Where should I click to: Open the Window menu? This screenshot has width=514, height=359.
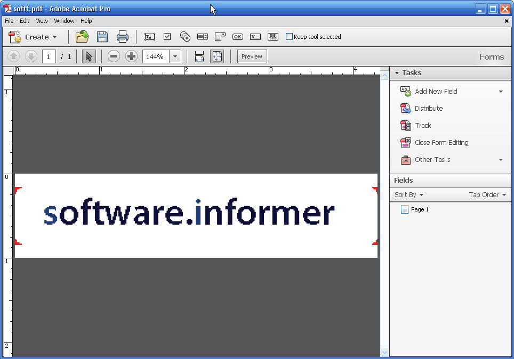point(64,21)
